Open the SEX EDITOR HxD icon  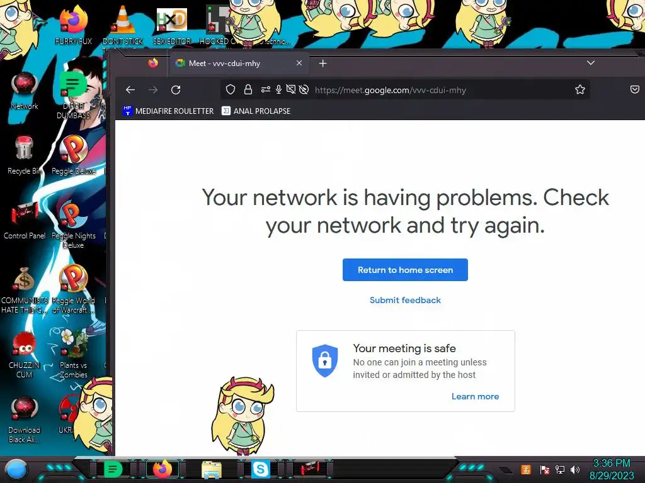pyautogui.click(x=172, y=25)
